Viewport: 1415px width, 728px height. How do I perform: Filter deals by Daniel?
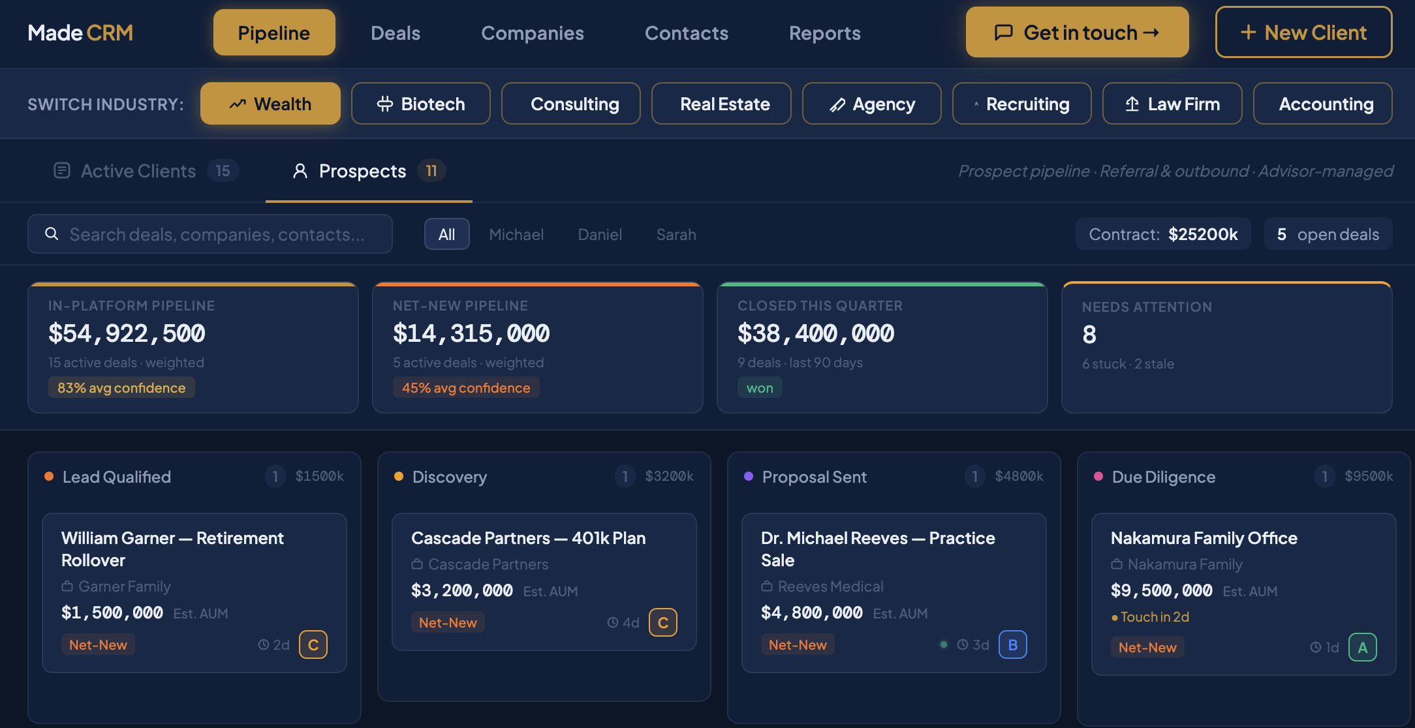(600, 234)
